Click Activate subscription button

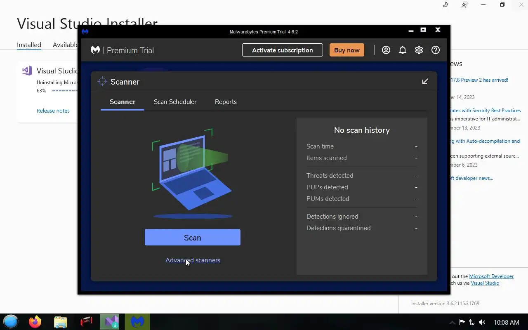(283, 50)
